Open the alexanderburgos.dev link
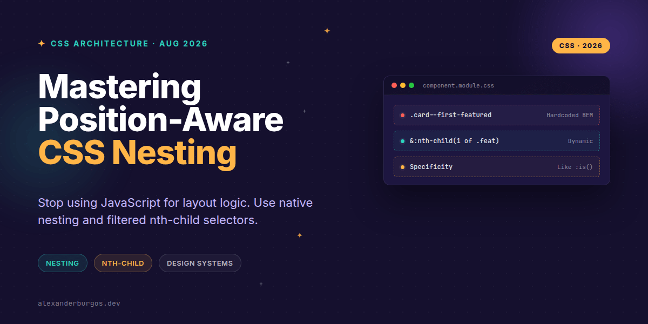The width and height of the screenshot is (648, 324). (79, 303)
